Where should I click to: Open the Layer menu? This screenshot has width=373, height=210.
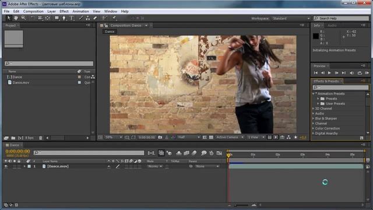tap(51, 11)
